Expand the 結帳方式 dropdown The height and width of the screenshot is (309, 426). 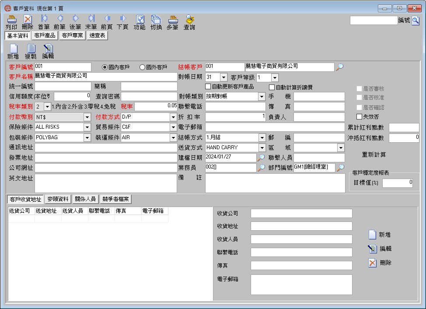262,138
